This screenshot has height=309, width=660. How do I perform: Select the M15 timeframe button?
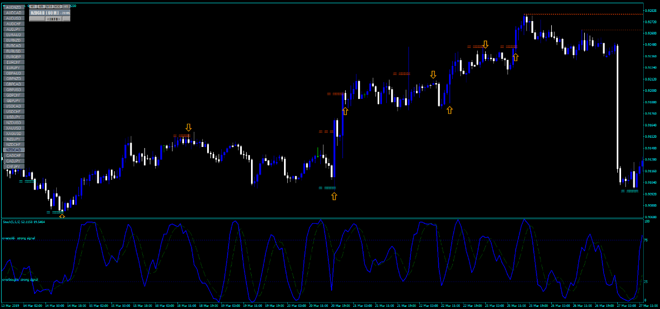50,6
